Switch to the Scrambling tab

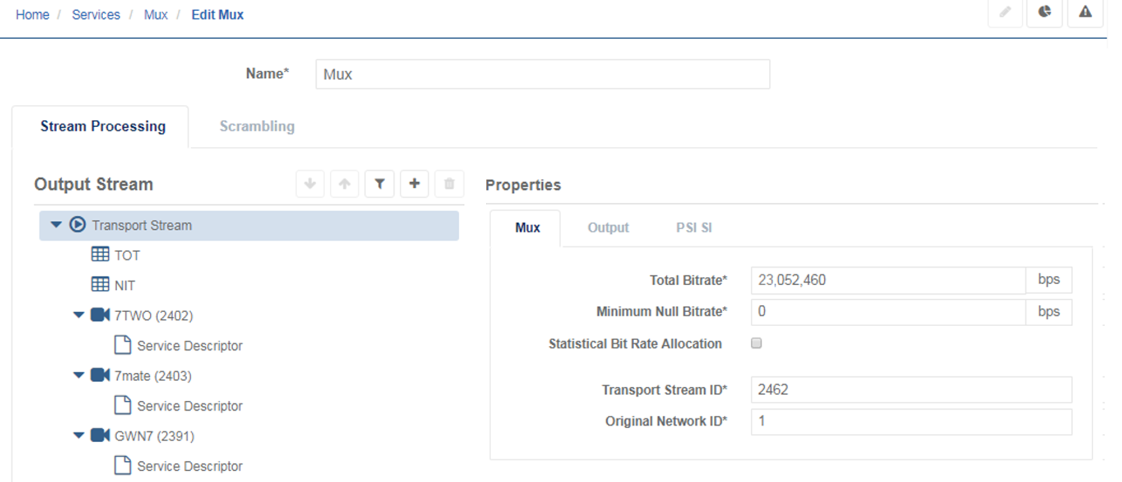point(257,127)
